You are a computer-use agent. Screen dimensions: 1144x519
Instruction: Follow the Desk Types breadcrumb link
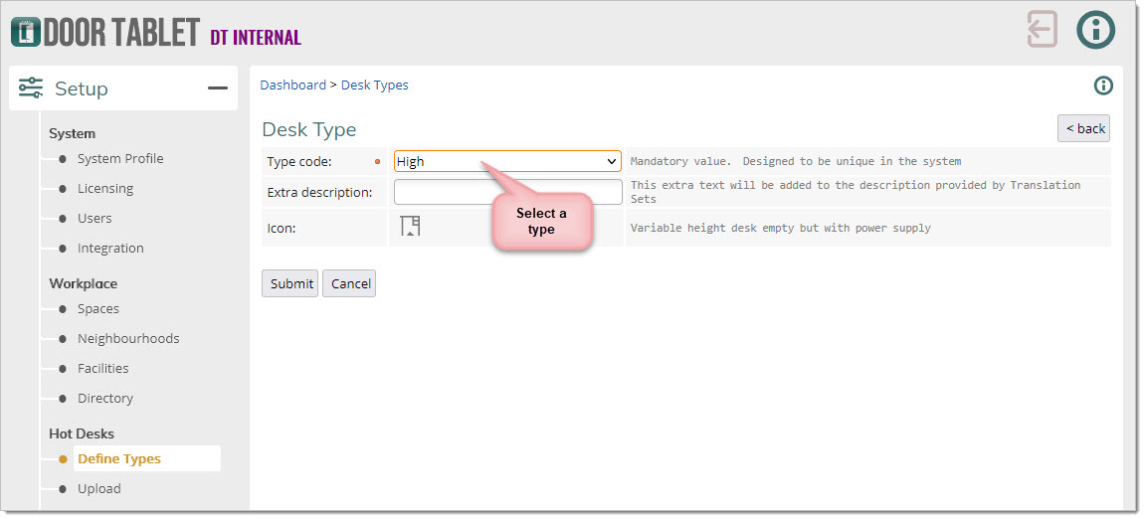tap(375, 86)
